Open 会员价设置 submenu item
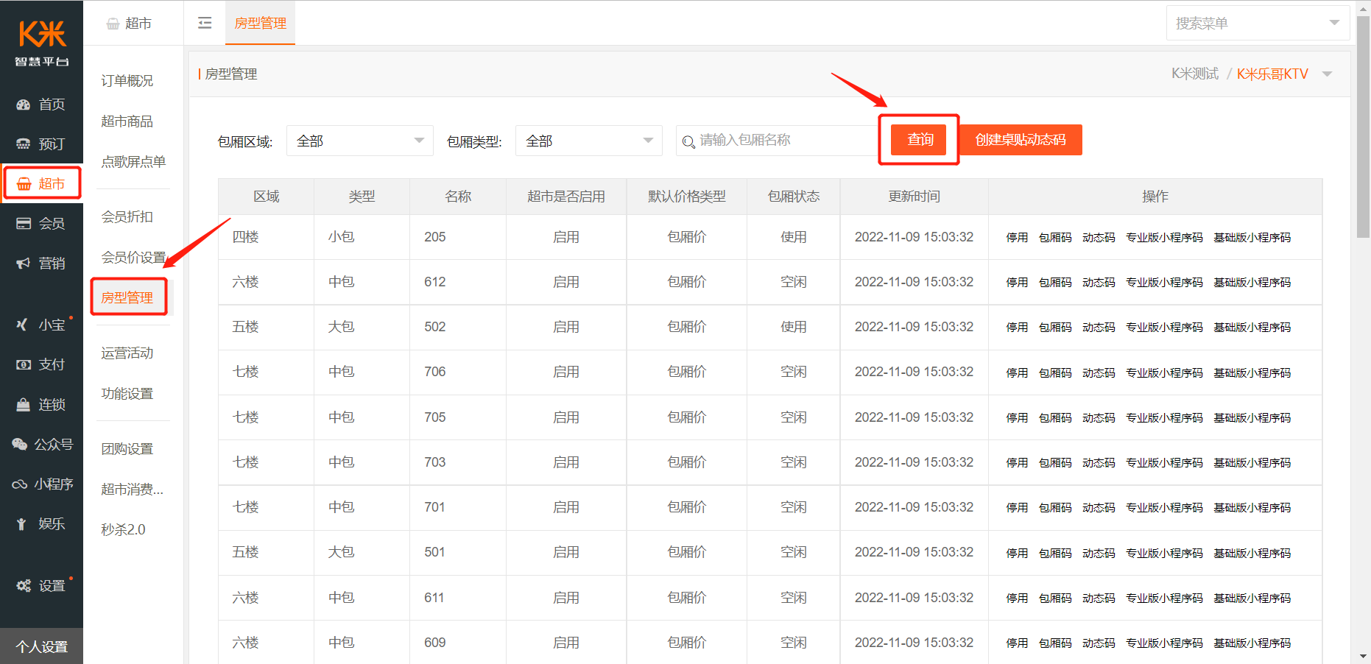1371x664 pixels. click(133, 258)
